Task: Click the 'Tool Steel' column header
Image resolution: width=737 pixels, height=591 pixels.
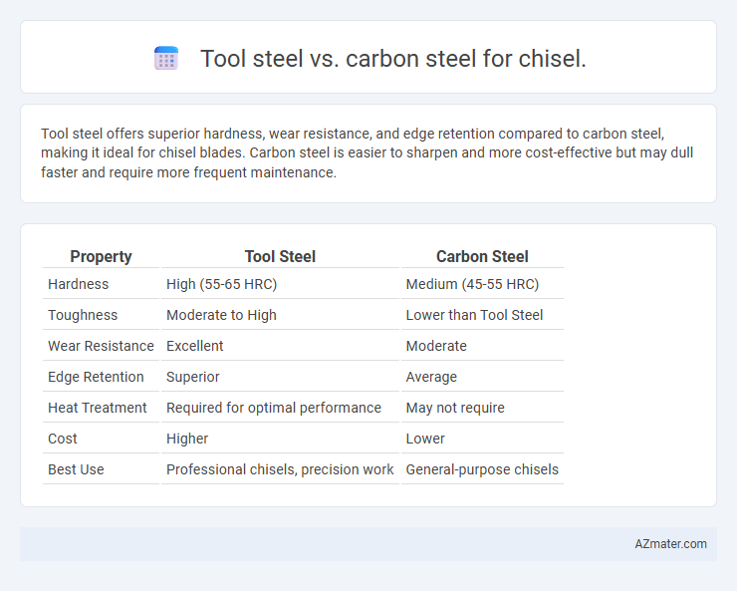Action: (x=280, y=257)
